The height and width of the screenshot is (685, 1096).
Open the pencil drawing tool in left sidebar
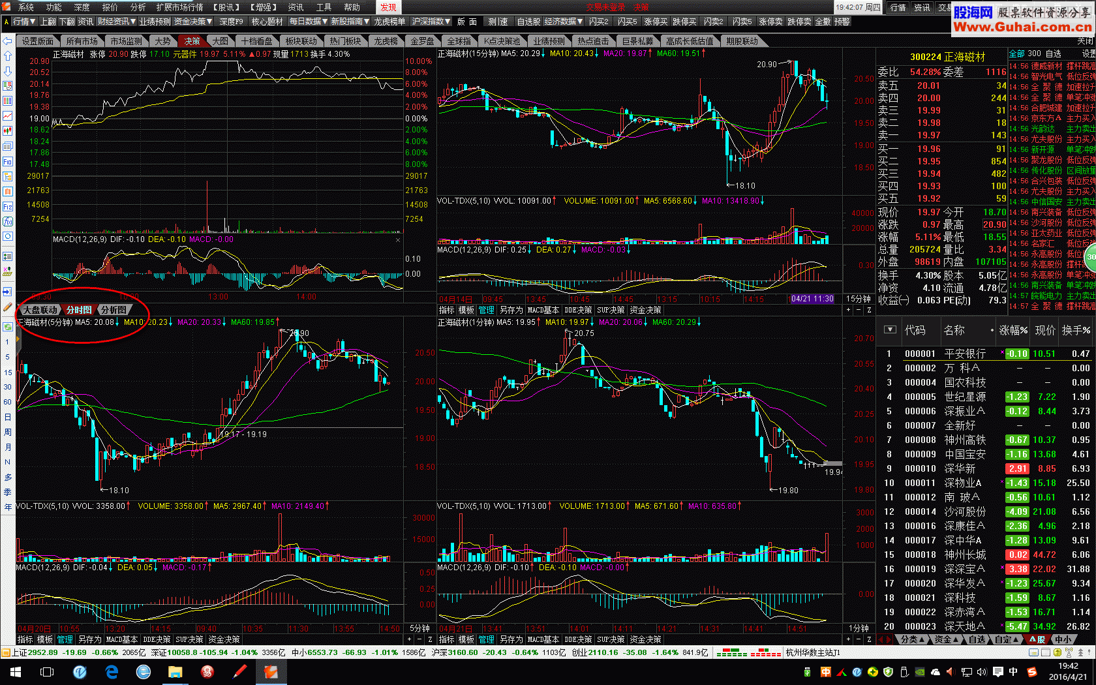tap(7, 307)
